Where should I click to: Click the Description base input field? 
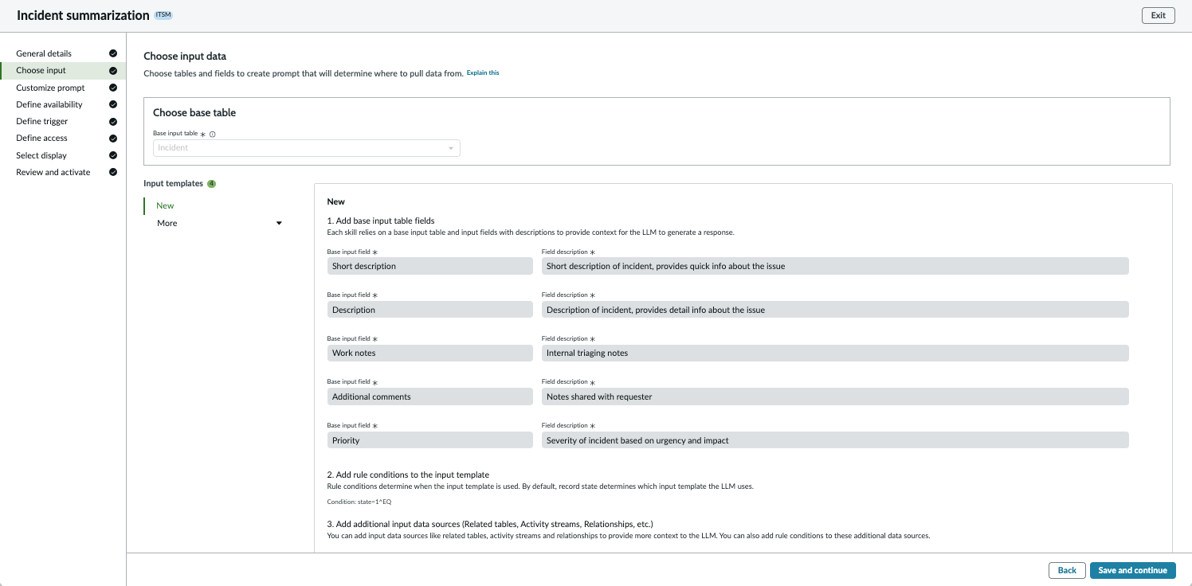(429, 310)
